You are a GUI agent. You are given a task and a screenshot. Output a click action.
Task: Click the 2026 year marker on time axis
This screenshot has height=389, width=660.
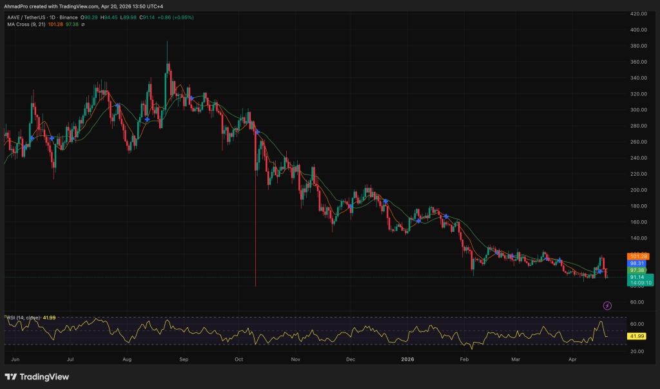[x=407, y=357]
